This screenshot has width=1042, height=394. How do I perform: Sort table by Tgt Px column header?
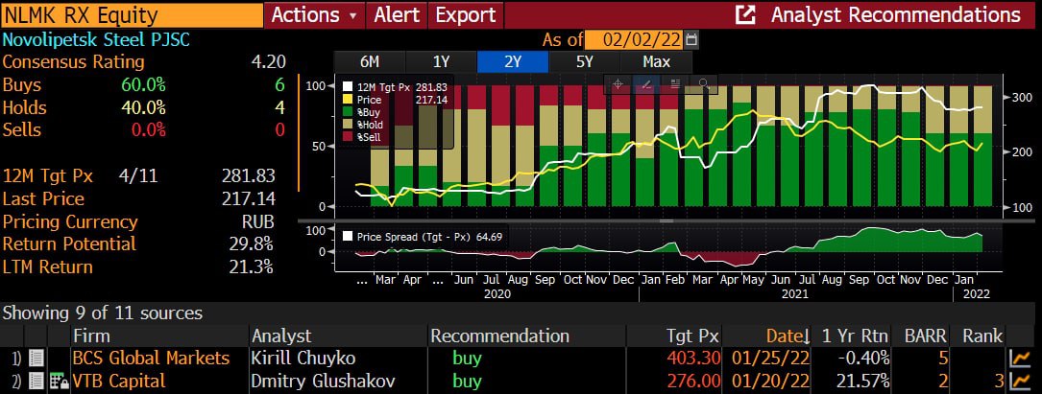click(x=693, y=336)
